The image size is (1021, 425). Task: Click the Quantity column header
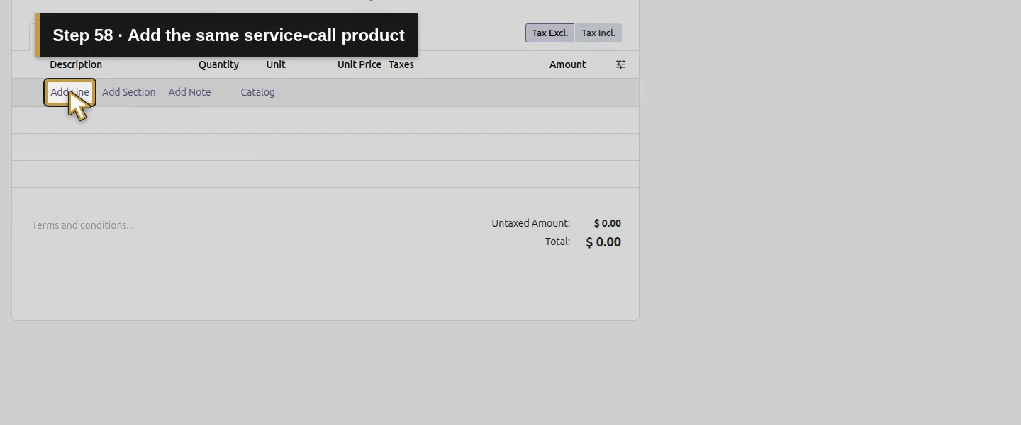[218, 64]
